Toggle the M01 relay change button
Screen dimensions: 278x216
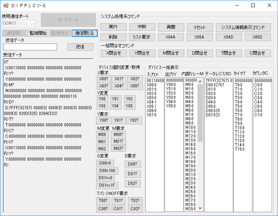point(102,142)
